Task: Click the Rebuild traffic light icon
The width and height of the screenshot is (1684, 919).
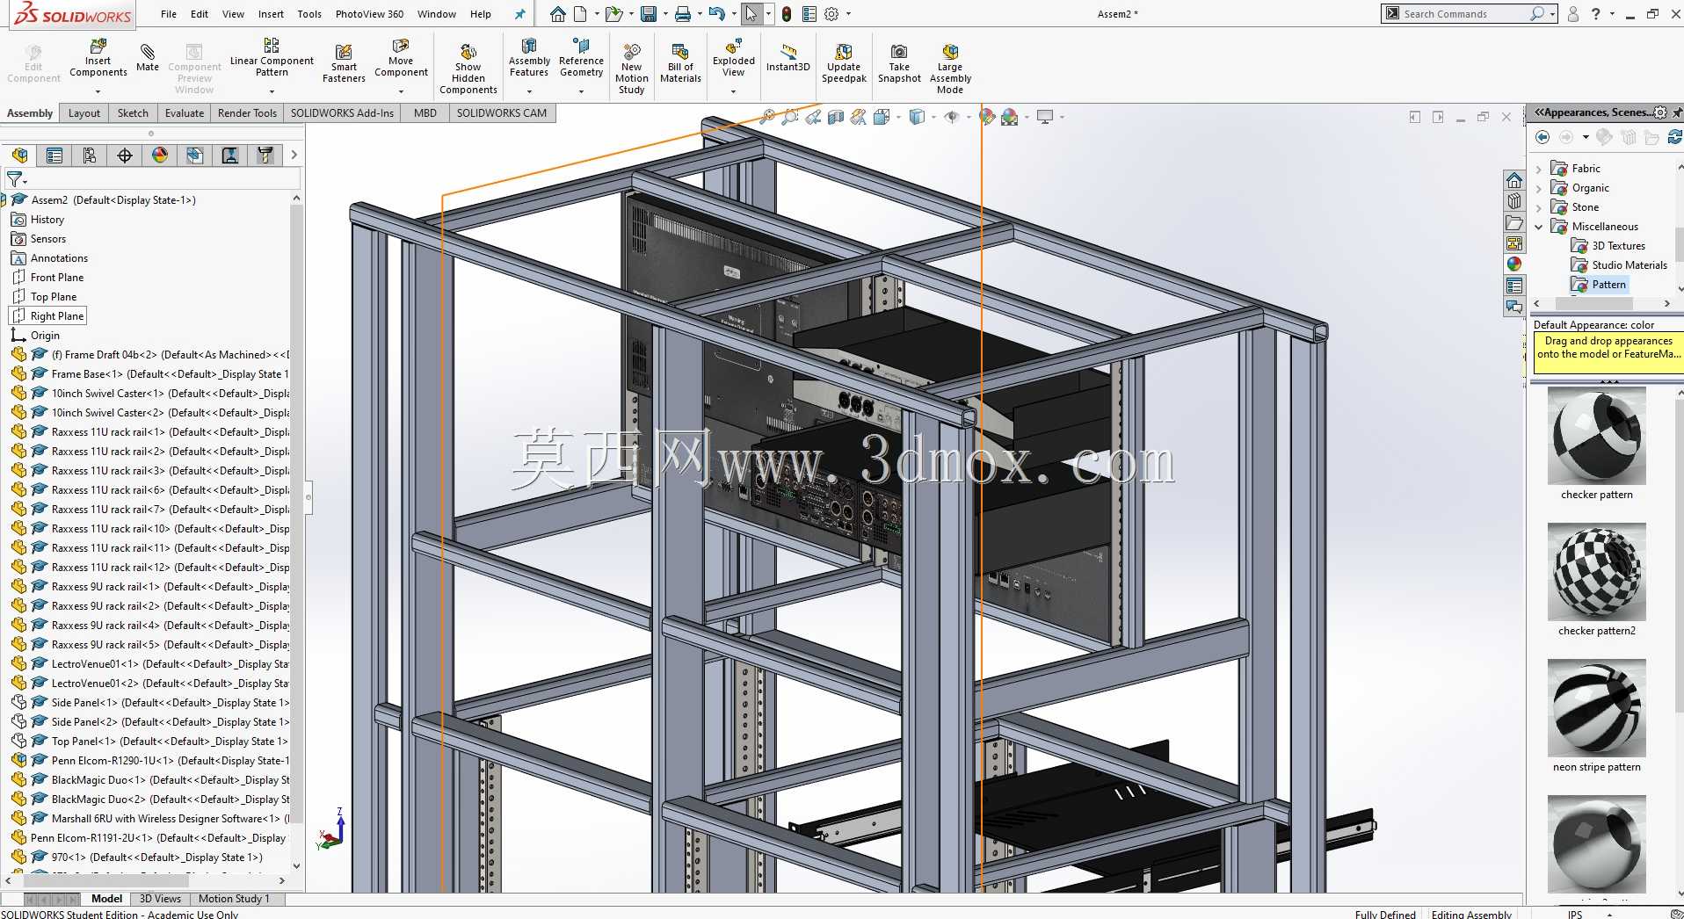Action: (787, 14)
